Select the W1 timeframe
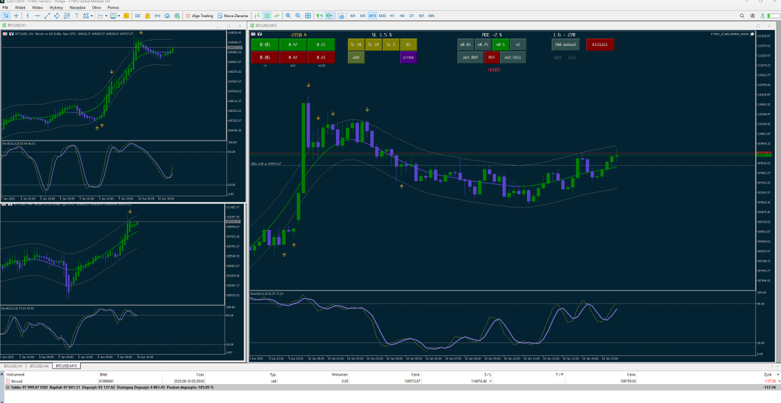Image resolution: width=781 pixels, height=403 pixels. (421, 15)
